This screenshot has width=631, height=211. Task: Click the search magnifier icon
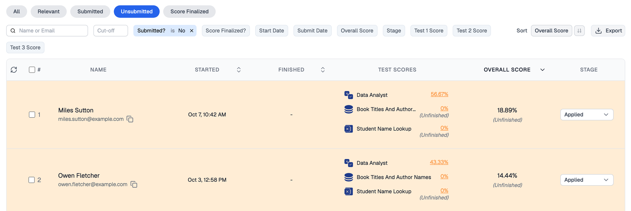[x=13, y=31]
